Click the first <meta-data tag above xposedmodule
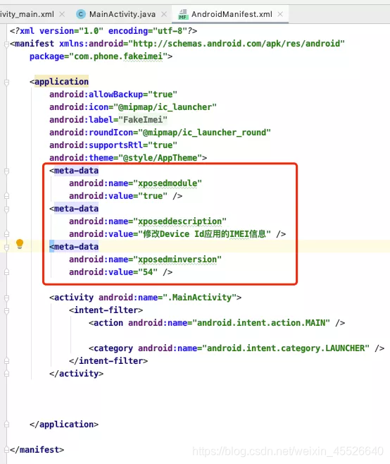 point(74,171)
